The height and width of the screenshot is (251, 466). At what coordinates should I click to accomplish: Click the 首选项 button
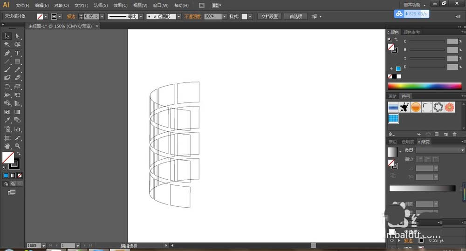click(296, 17)
